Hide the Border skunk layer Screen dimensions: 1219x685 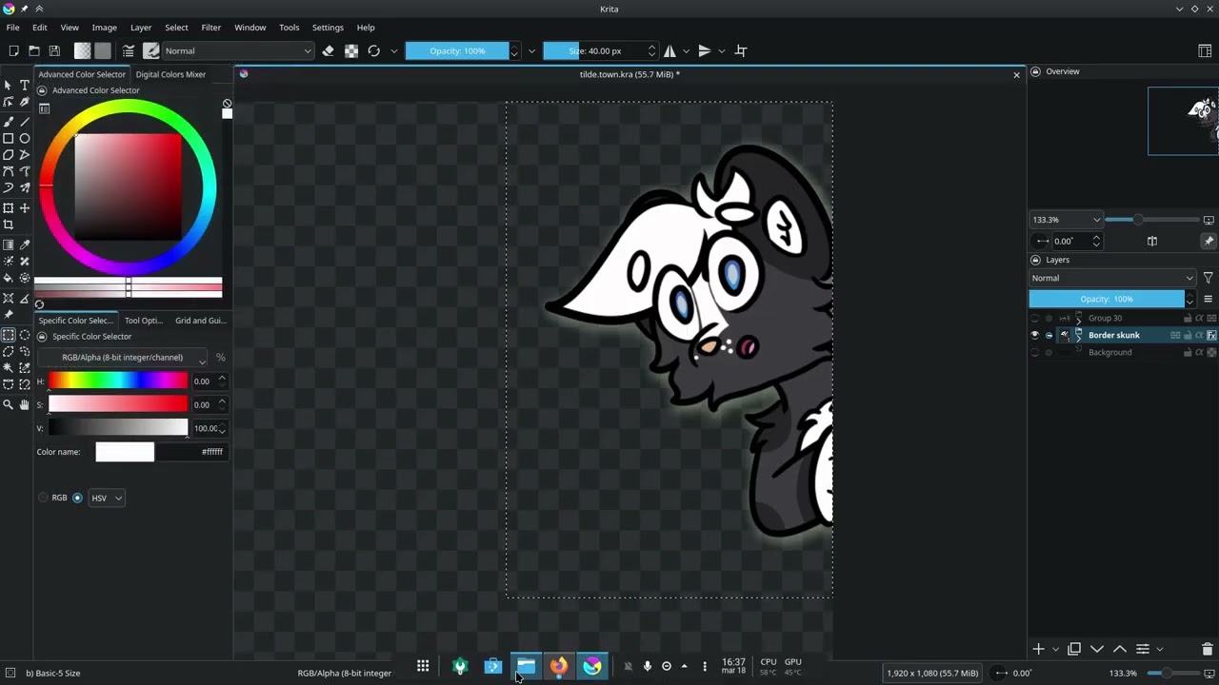coord(1035,335)
